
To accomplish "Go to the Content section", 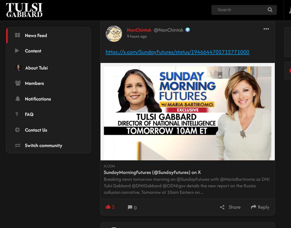I will coord(49,51).
